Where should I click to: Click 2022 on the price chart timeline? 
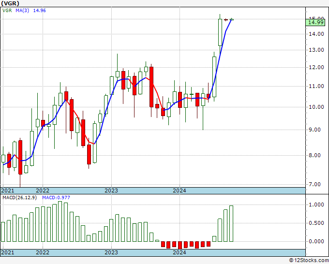[43, 191]
